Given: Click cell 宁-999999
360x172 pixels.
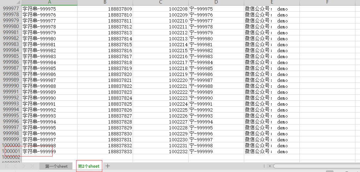Looking at the screenshot, I should pos(216,152).
